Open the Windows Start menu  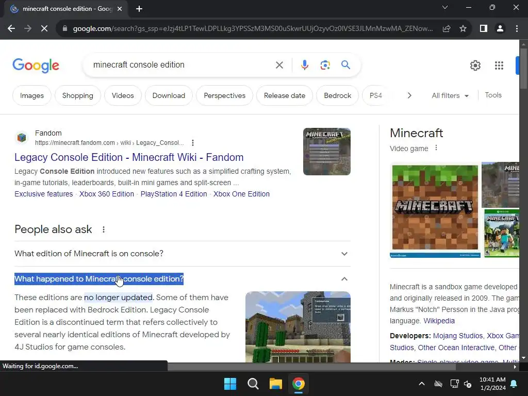(x=230, y=384)
